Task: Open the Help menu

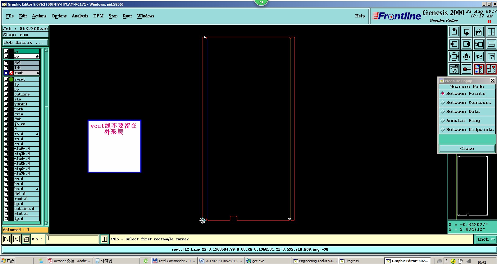Action: pos(360,16)
